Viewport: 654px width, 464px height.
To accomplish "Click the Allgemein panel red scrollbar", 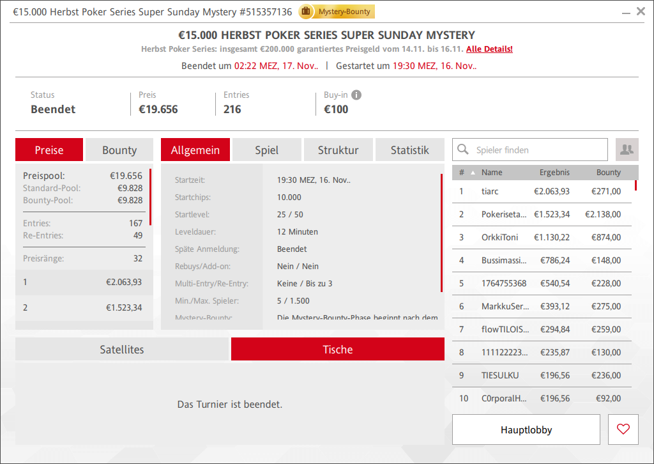I will [x=441, y=233].
